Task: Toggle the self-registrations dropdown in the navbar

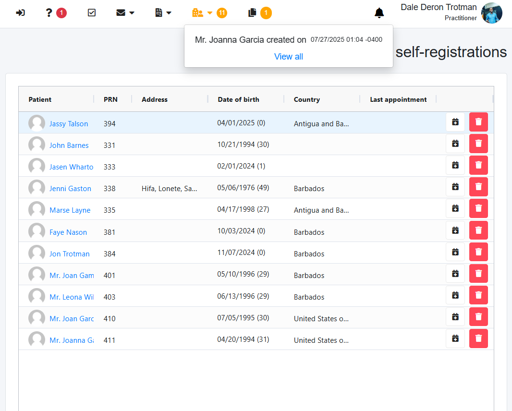Action: click(202, 13)
